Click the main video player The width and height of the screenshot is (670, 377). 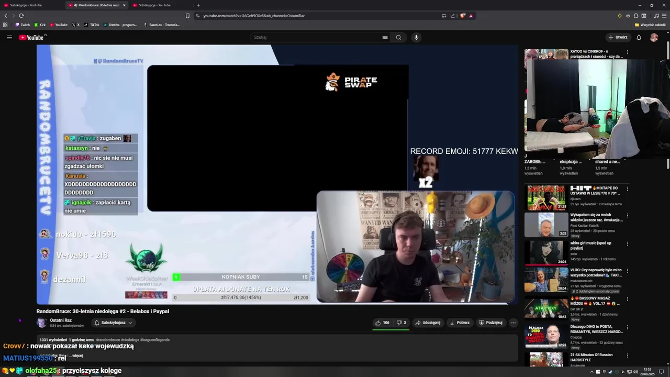[277, 174]
